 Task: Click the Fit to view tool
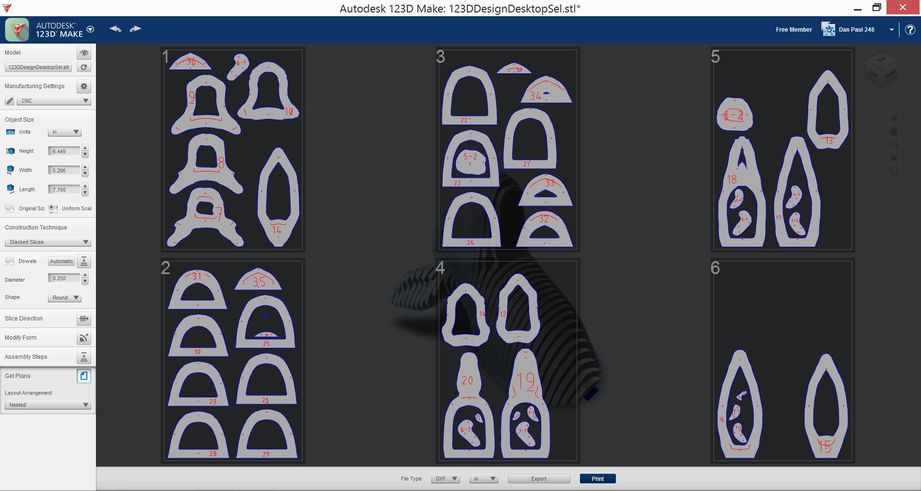(x=894, y=158)
